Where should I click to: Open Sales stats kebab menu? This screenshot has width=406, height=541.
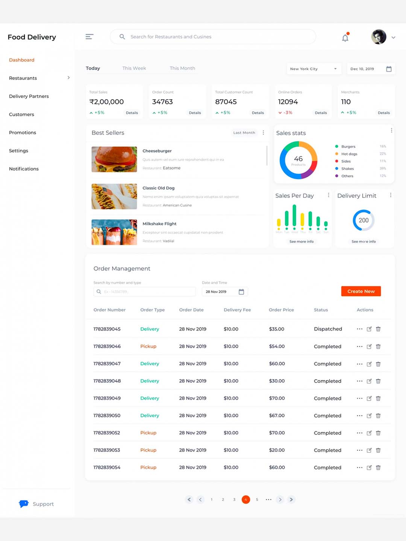[x=391, y=130]
